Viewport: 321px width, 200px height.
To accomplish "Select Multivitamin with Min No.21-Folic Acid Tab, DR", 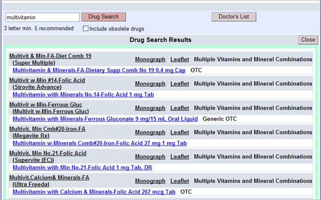I will tap(82, 167).
